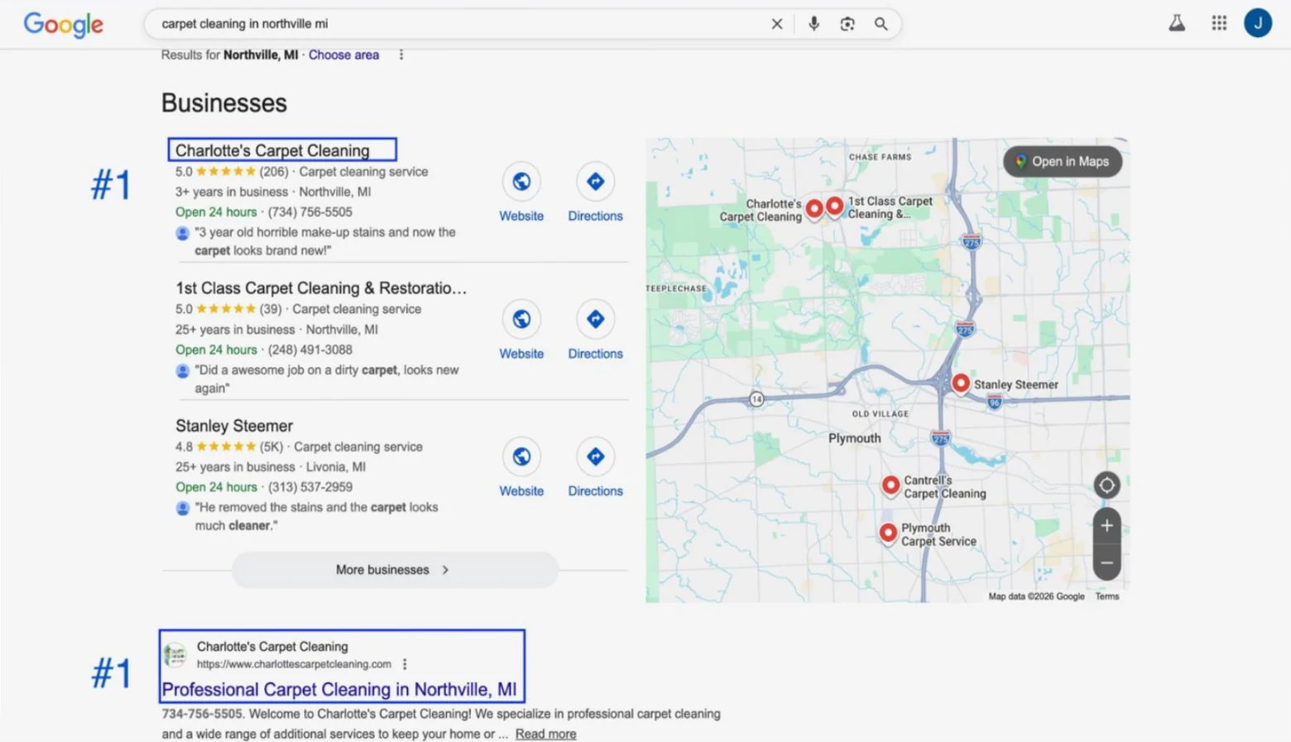Get Directions to 1st Class Carpet Cleaning
This screenshot has height=742, width=1291.
coord(595,330)
